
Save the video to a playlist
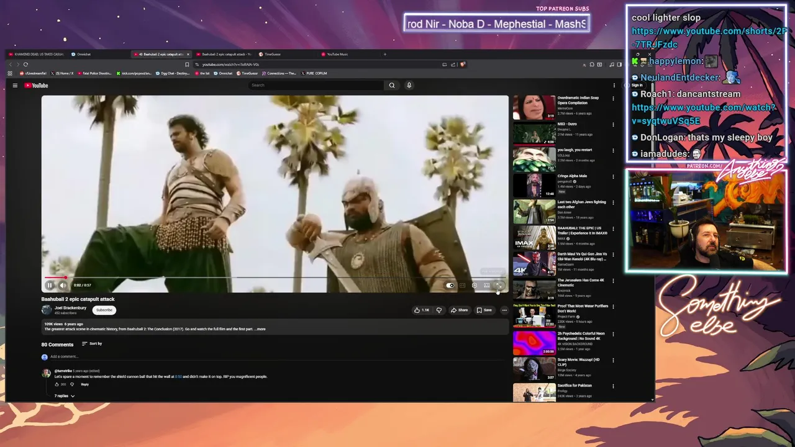click(x=484, y=310)
